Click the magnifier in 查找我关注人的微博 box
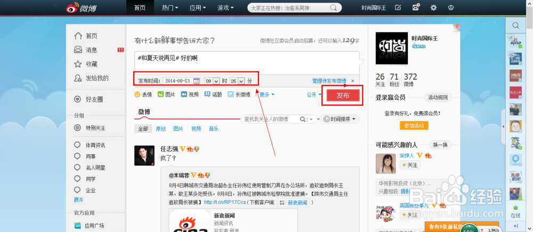The height and width of the screenshot is (232, 533). click(x=302, y=119)
